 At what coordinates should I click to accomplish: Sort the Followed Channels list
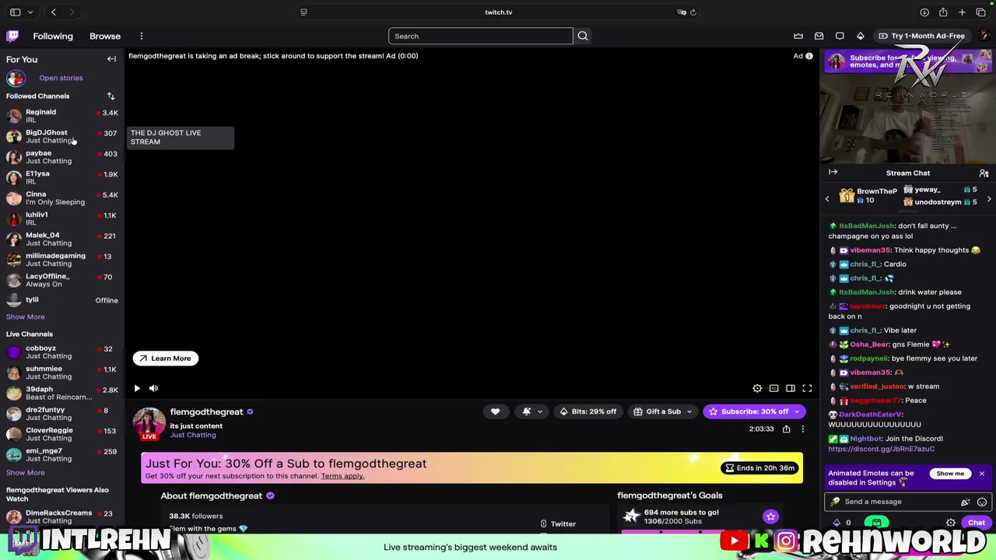coord(110,96)
